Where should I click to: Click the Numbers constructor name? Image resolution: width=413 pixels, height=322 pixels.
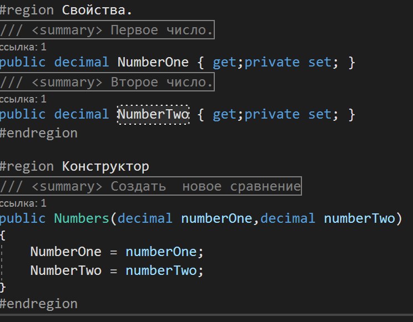pyautogui.click(x=82, y=218)
